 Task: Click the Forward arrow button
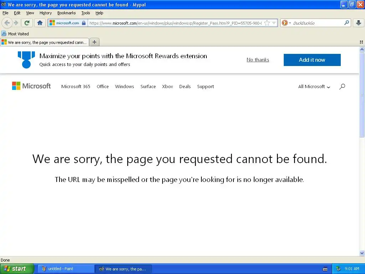(16, 23)
